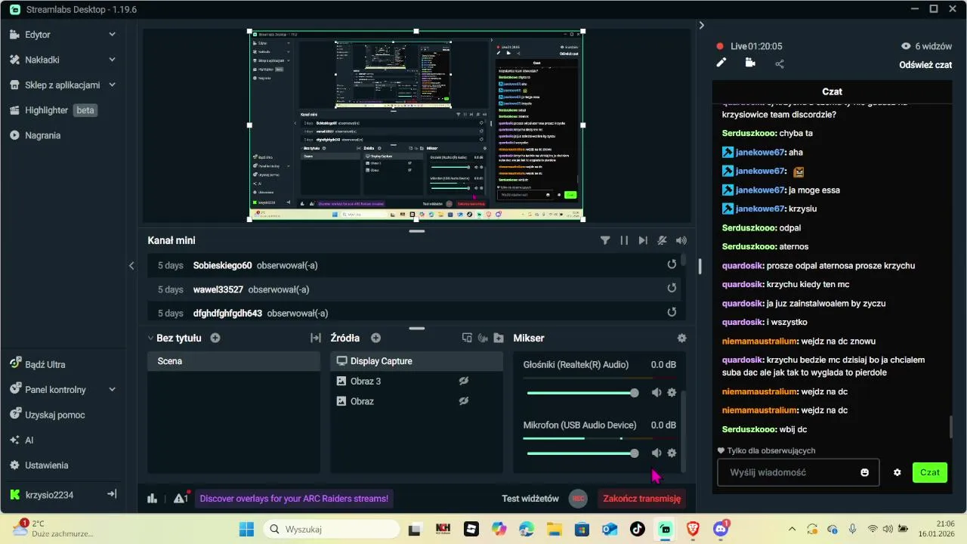
Task: Toggle the 6 widzów viewer count eye
Action: (906, 46)
